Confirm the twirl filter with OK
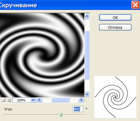 115,17
